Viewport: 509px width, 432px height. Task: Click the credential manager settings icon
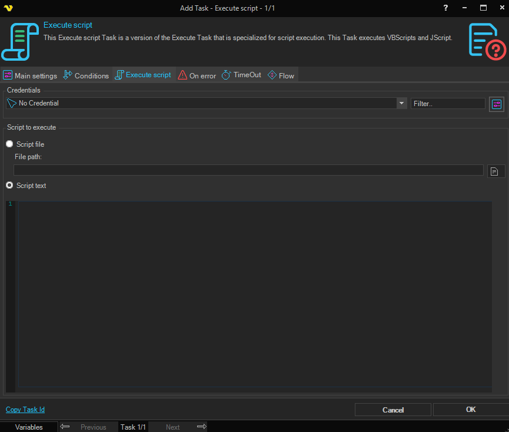pyautogui.click(x=496, y=104)
